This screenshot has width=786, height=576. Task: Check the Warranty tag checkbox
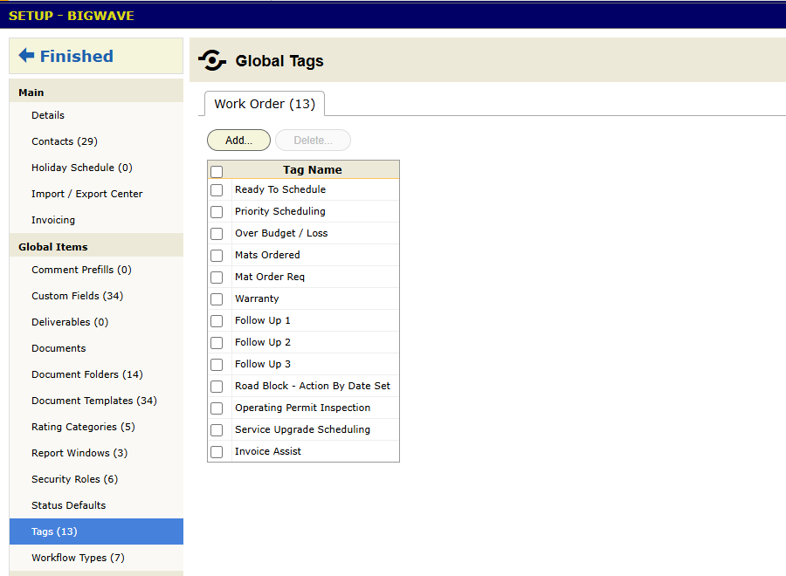[217, 299]
